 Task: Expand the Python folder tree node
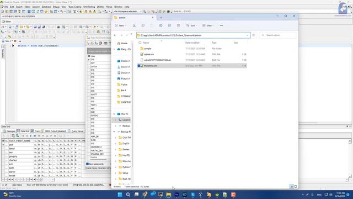pyautogui.click(x=116, y=167)
